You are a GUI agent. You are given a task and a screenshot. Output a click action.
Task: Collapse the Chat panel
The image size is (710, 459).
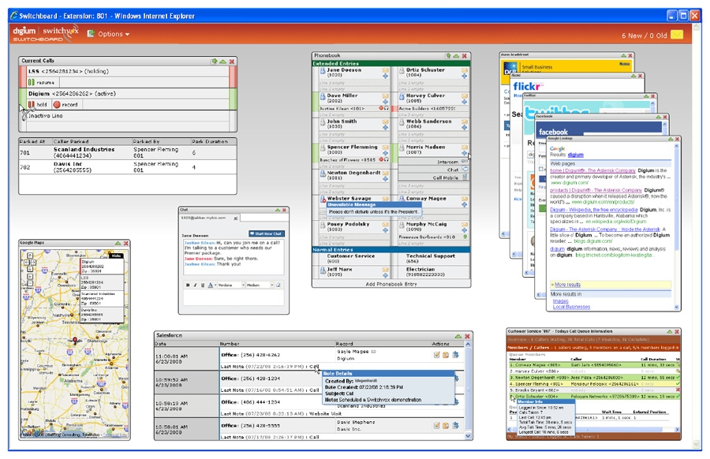[277, 210]
